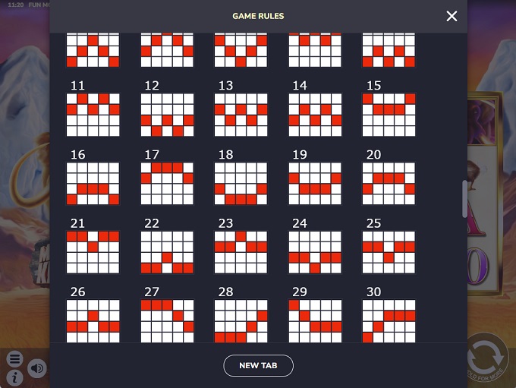
Task: Close the Game Rules dialog
Action: click(451, 16)
